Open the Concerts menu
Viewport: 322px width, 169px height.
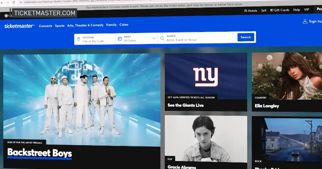(x=45, y=26)
